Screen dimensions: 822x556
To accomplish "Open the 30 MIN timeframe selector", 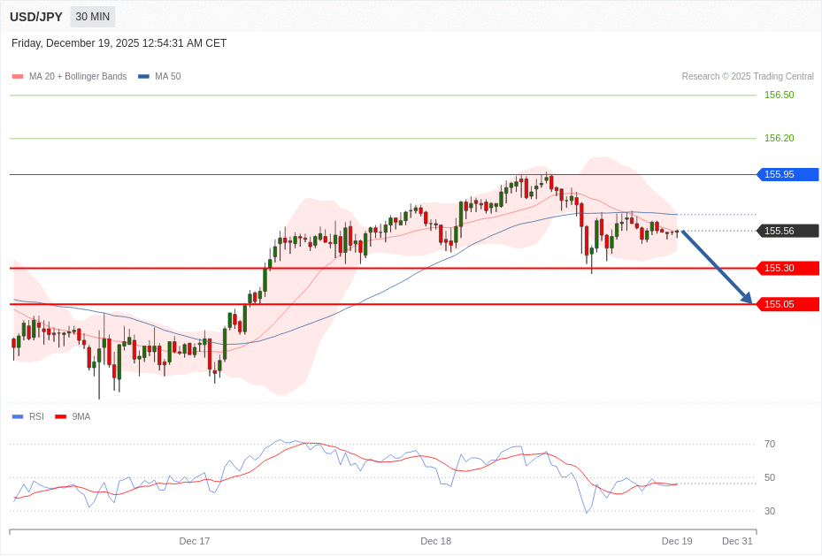I will (92, 16).
